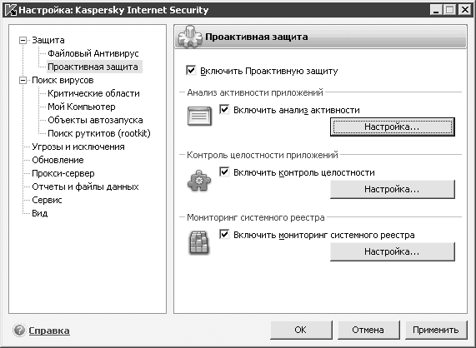Viewport: 476px width, 348px height.
Task: Click the question mark help icon
Action: point(19,331)
